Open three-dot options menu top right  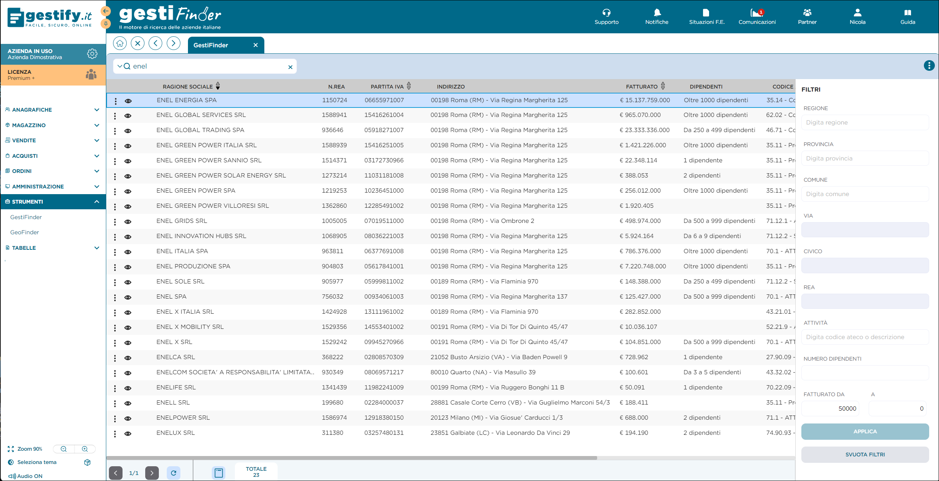click(x=929, y=66)
